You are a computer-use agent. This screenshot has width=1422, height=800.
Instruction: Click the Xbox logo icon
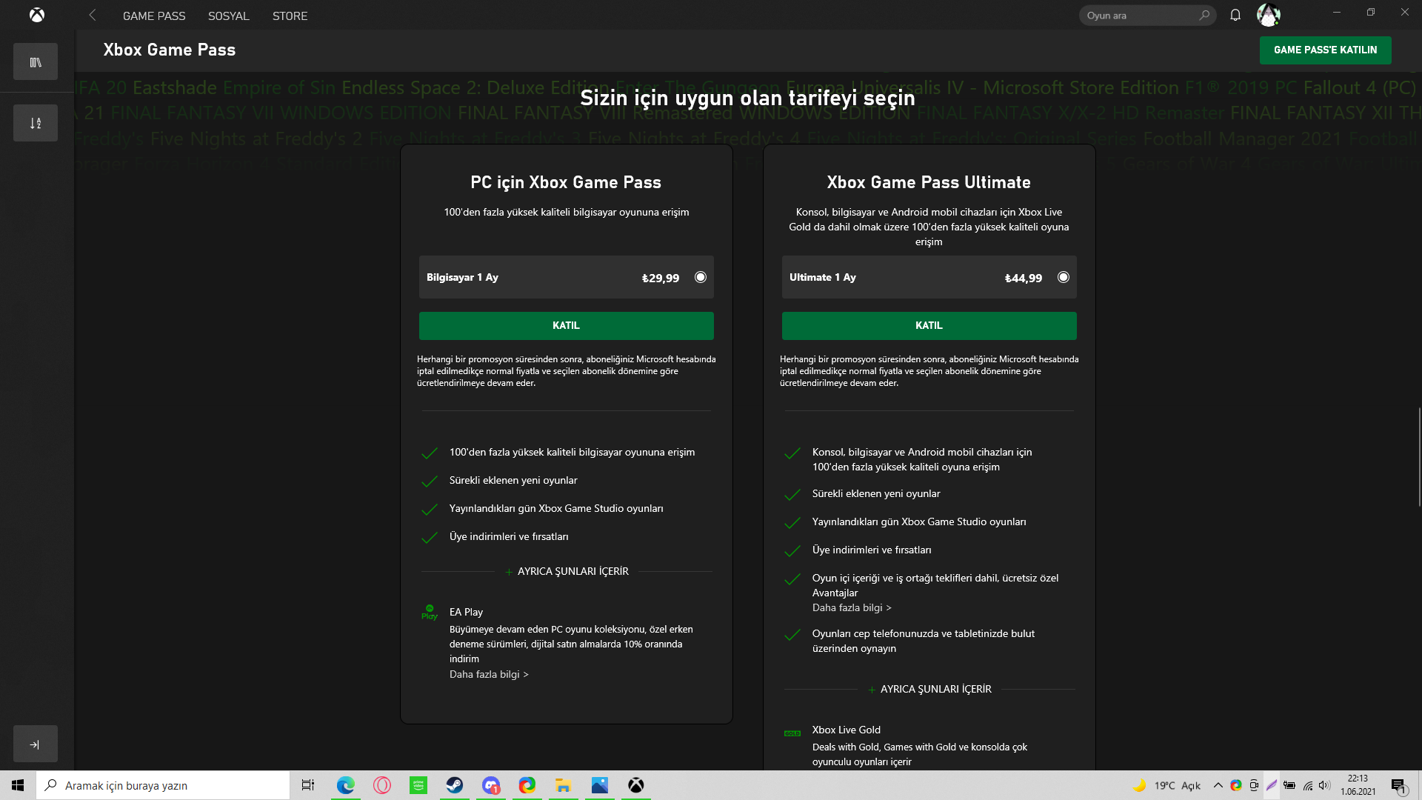click(37, 15)
